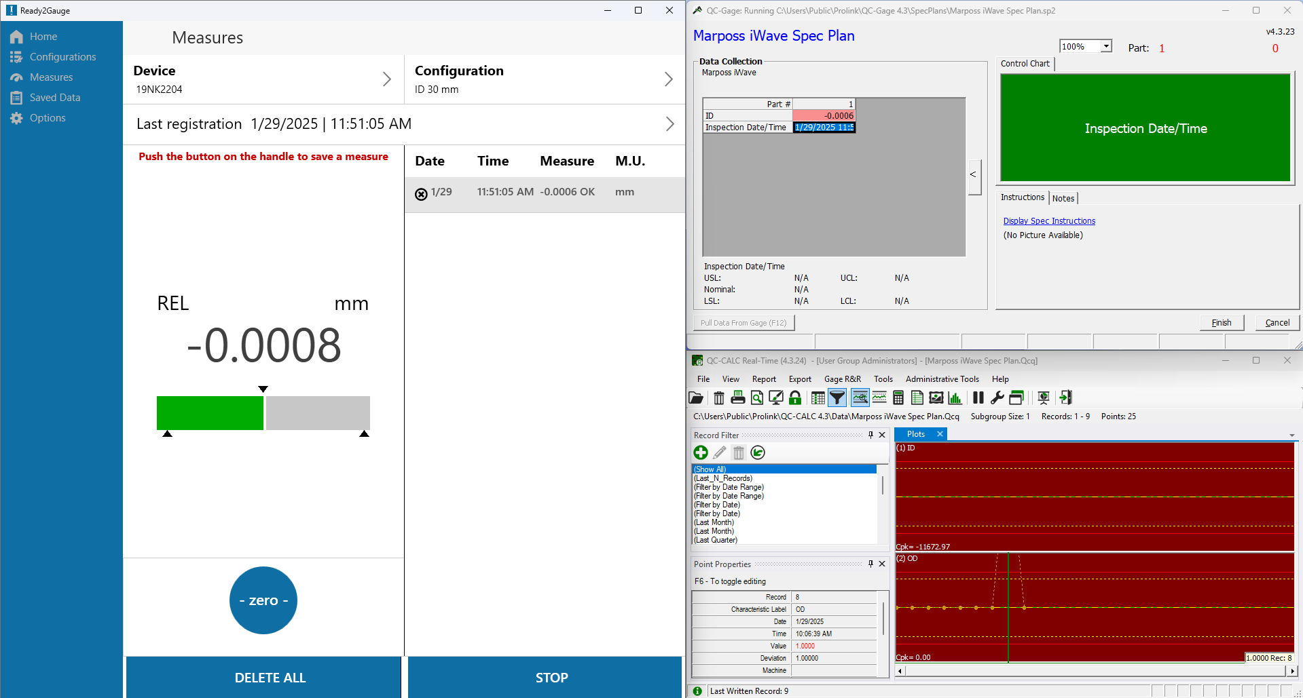1303x698 pixels.
Task: Open File menu in QC-CALC
Action: coord(703,379)
